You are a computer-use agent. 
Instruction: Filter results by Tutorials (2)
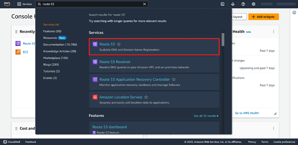[x=52, y=71]
